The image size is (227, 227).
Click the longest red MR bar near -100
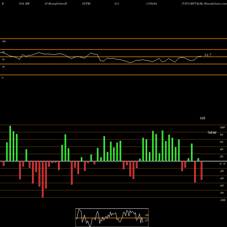pos(43,179)
